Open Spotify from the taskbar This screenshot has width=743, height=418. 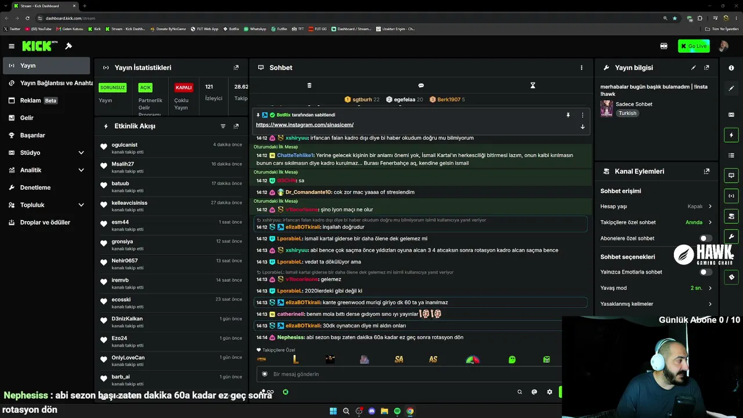coord(397,411)
